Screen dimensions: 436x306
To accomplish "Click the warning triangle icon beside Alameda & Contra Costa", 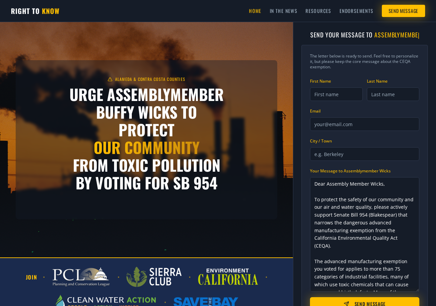I will 110,79.
